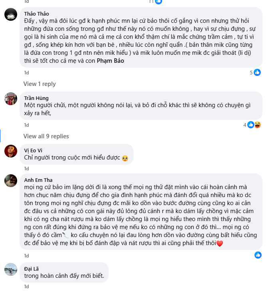Expand "View all 9 replies" thread
Image resolution: width=278 pixels, height=291 pixels.
coord(46,136)
